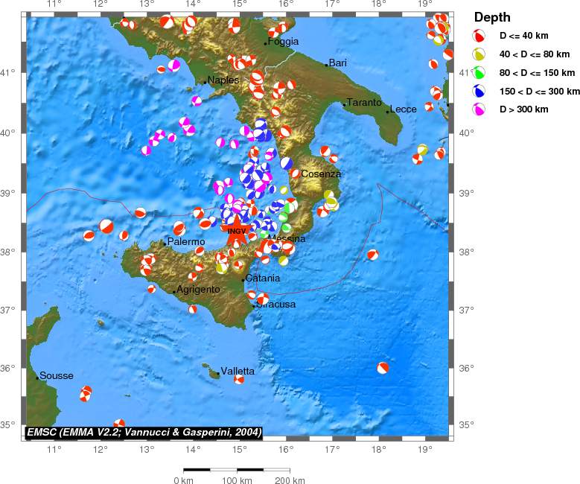Screen dimensions: 580x484
Task: Click the red beachball legend icon for D <= 40 km
Action: pyautogui.click(x=480, y=36)
